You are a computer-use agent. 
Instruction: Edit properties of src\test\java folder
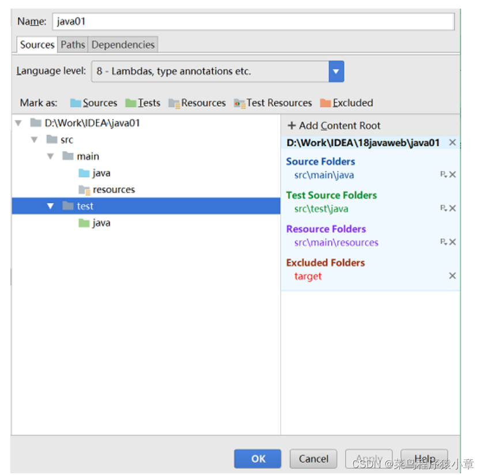(x=443, y=208)
